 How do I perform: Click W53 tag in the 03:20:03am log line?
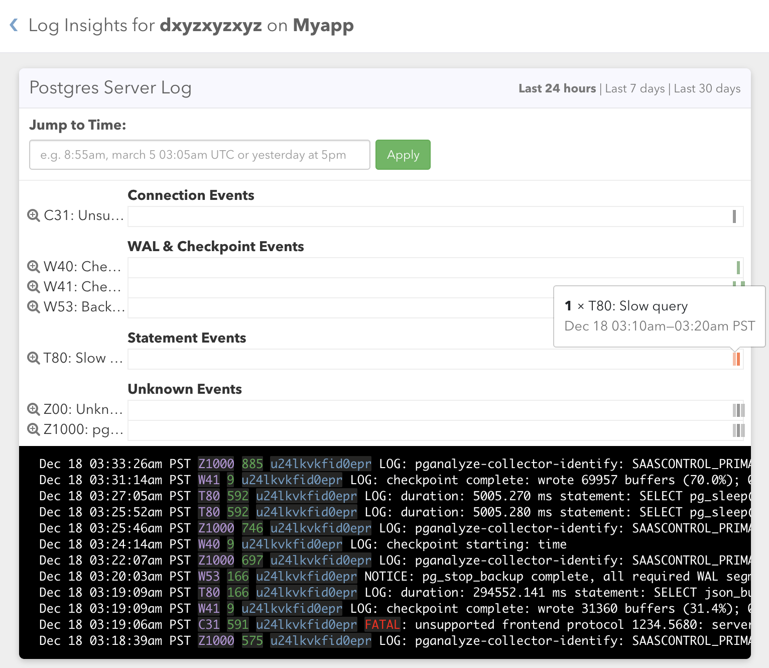coord(209,576)
